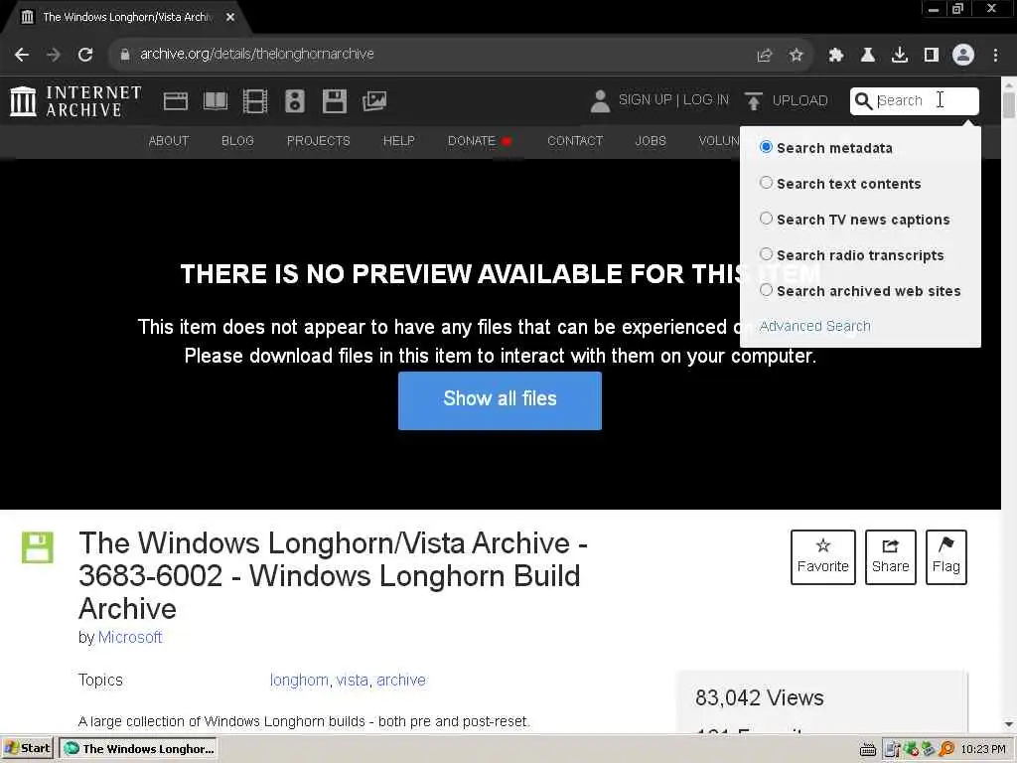Click the Share button
Image resolution: width=1017 pixels, height=763 pixels.
tap(891, 557)
